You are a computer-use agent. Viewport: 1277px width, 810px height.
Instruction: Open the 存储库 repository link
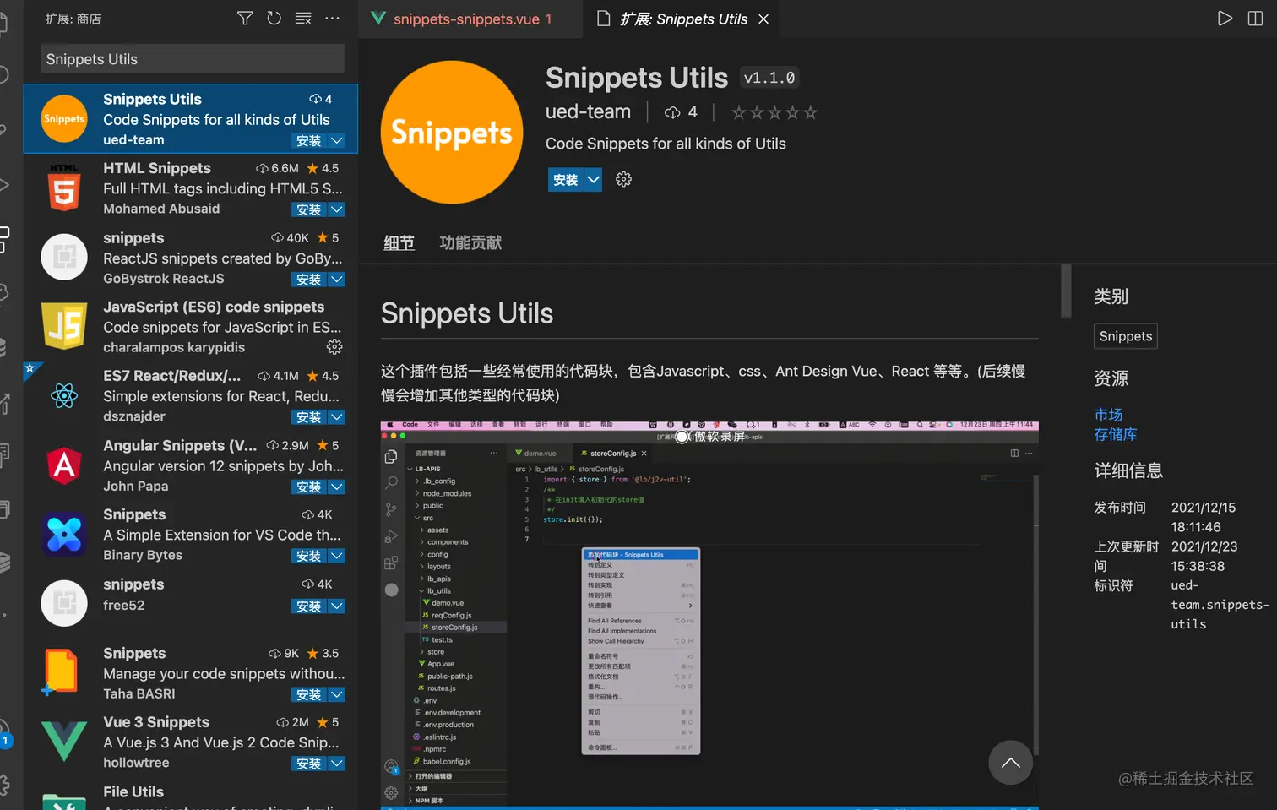coord(1116,434)
